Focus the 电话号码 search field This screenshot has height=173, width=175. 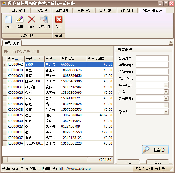tap(152, 78)
